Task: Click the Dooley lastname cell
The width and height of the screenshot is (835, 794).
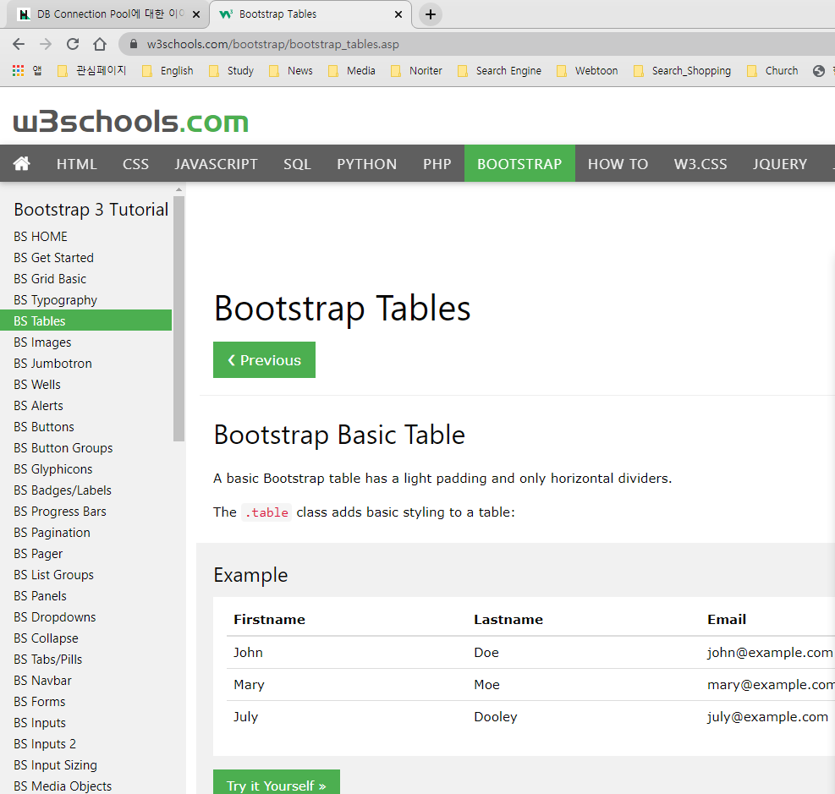Action: click(x=585, y=717)
